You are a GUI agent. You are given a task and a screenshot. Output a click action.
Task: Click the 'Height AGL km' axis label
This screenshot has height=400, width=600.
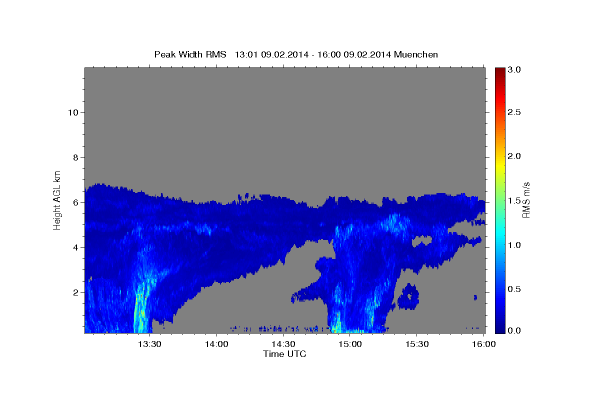click(57, 199)
